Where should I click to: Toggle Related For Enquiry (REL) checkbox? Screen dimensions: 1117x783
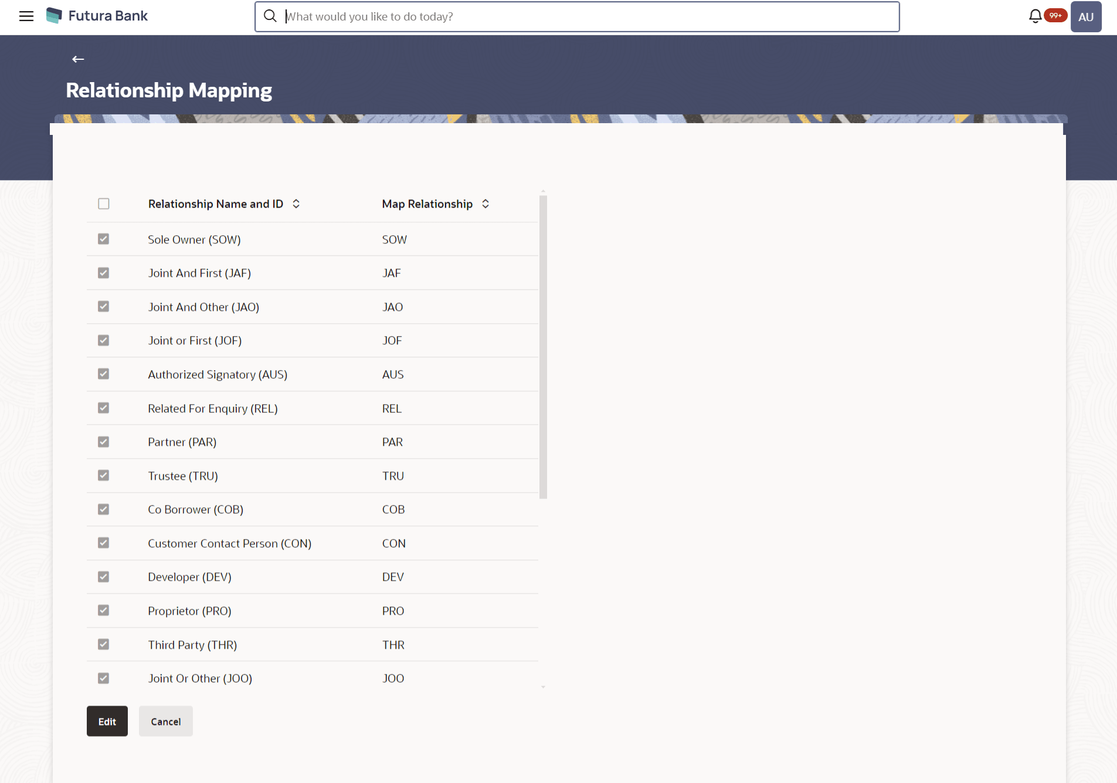click(x=104, y=408)
